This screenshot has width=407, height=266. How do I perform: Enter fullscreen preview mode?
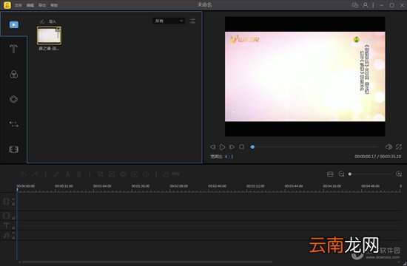pos(399,147)
